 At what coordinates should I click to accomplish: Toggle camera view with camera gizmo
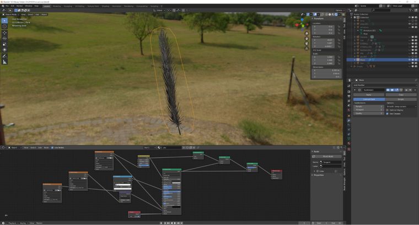point(307,43)
